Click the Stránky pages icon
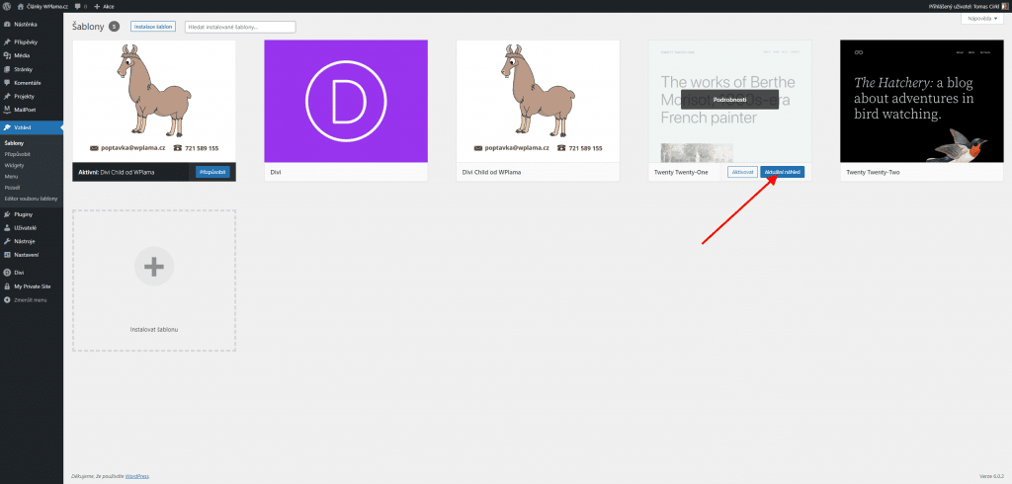 point(7,69)
